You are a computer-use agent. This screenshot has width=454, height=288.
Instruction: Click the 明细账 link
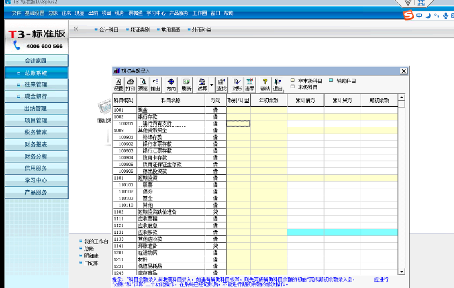coord(91,256)
